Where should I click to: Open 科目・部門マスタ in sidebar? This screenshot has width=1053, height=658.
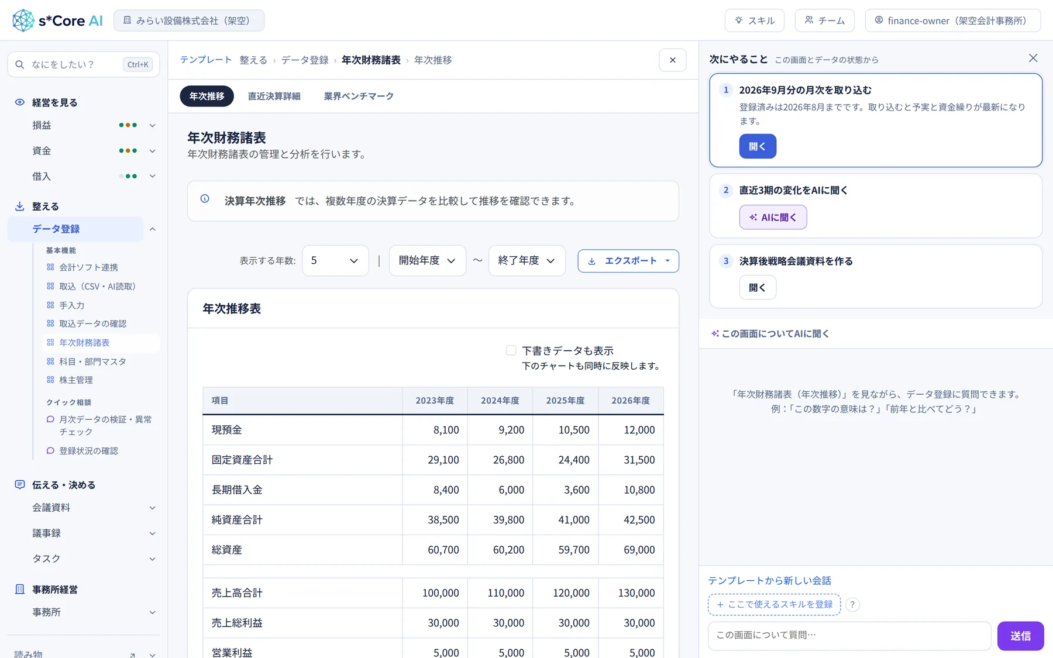(x=92, y=361)
